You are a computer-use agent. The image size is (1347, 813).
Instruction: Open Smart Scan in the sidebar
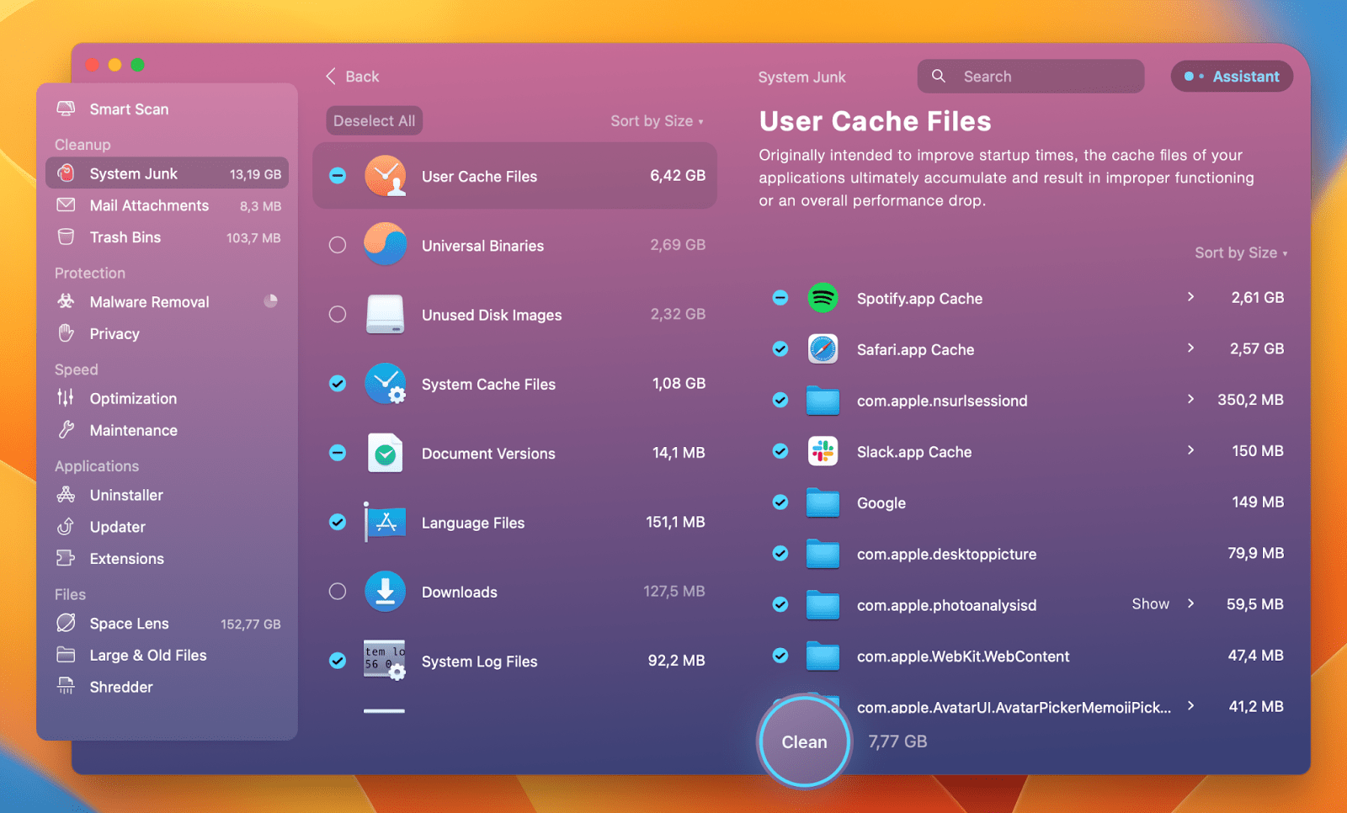(167, 109)
